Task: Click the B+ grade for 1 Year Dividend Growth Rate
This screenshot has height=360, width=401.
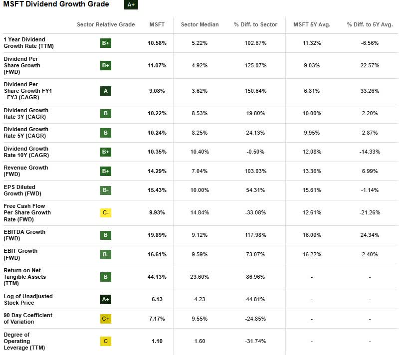Action: (x=106, y=43)
